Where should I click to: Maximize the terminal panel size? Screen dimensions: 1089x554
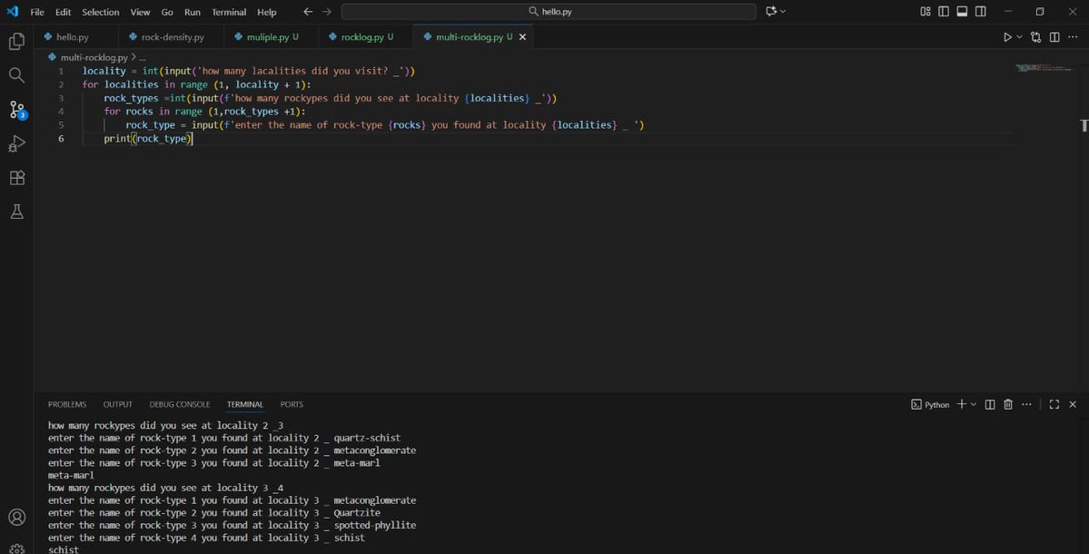(x=1054, y=404)
